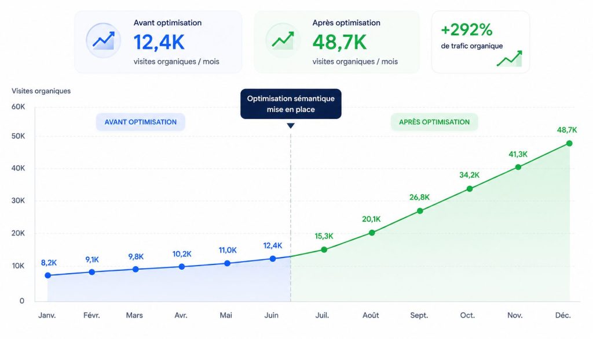The height and width of the screenshot is (339, 593).
Task: Click the 48,7K value in Après optimisation card
Action: (339, 42)
